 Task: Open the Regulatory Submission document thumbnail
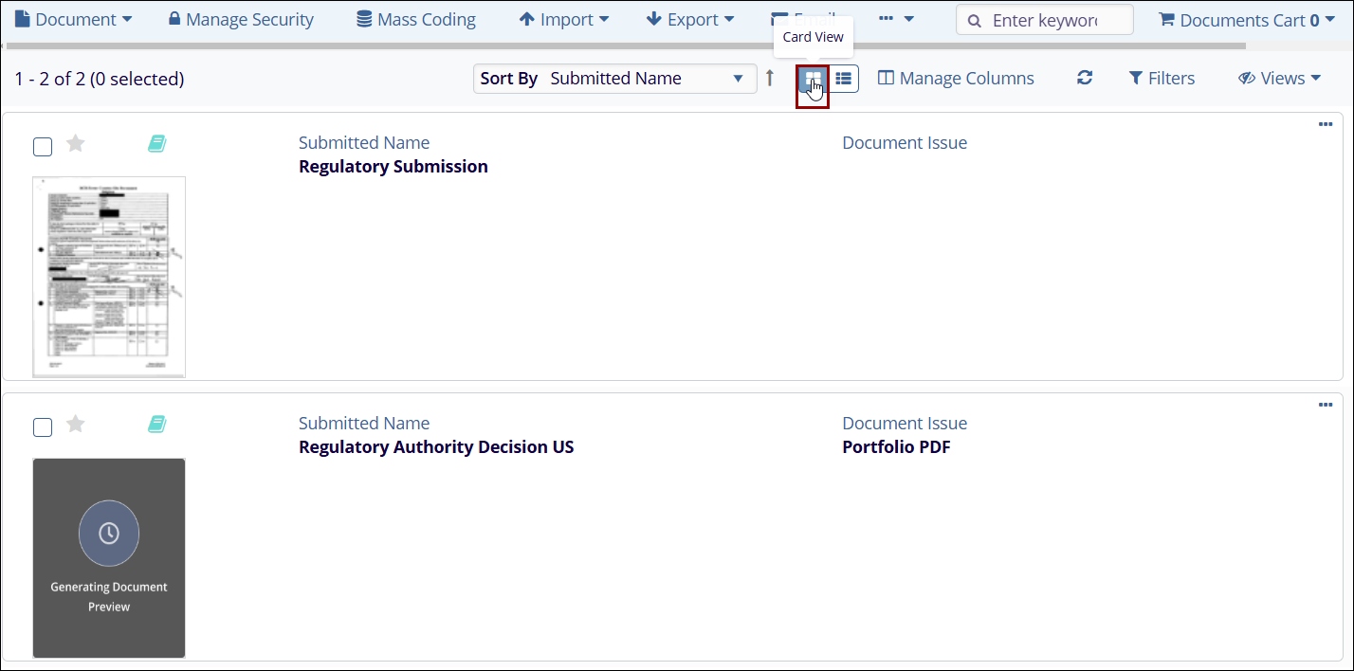[109, 277]
